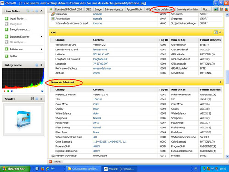Collapse the Vignette panel
Screen dimensions: 229x172
[x=41, y=99]
